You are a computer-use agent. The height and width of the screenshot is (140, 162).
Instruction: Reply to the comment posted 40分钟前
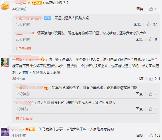pyautogui.click(x=137, y=24)
